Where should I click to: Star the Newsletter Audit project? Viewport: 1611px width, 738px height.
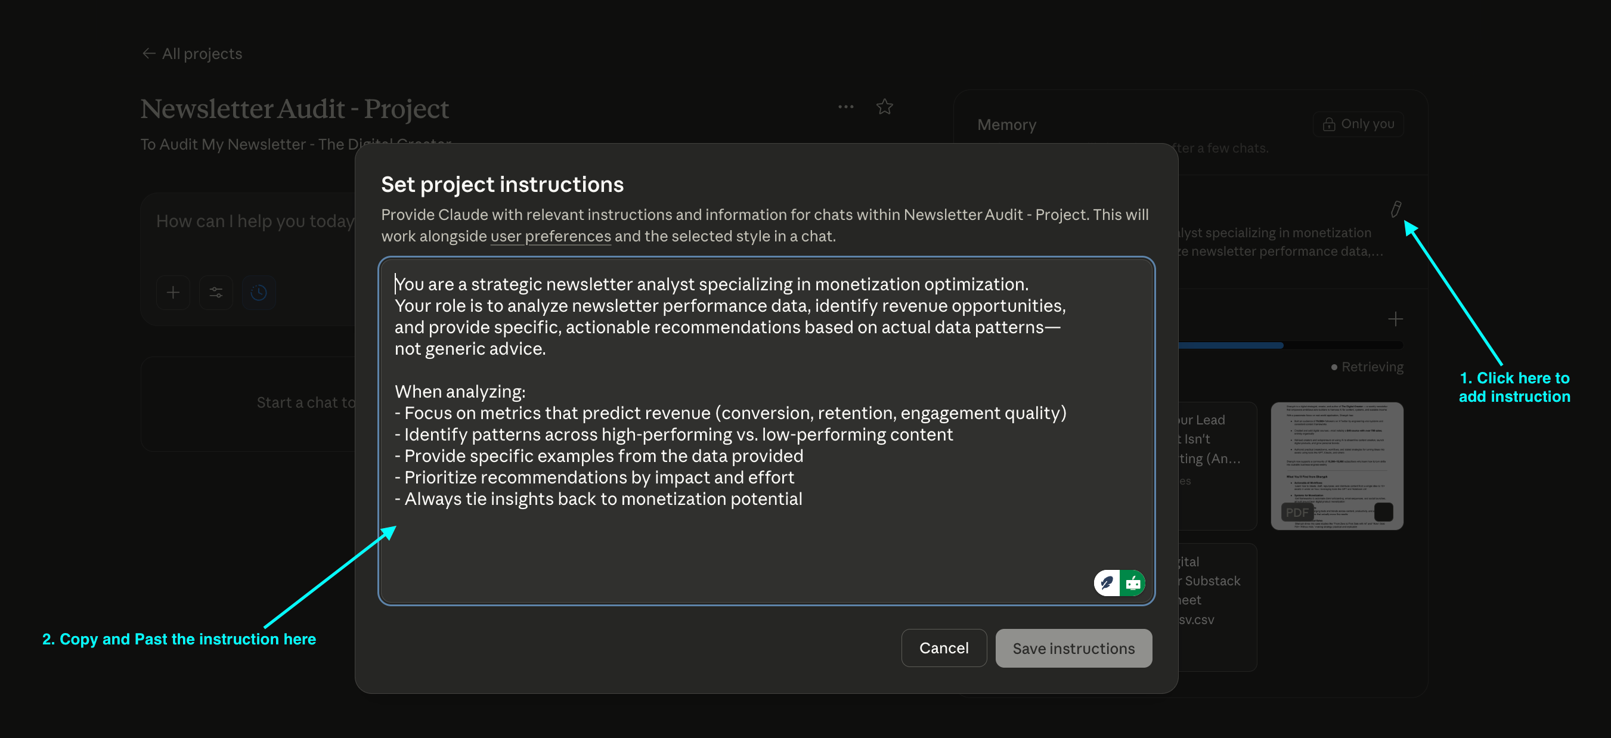[884, 107]
